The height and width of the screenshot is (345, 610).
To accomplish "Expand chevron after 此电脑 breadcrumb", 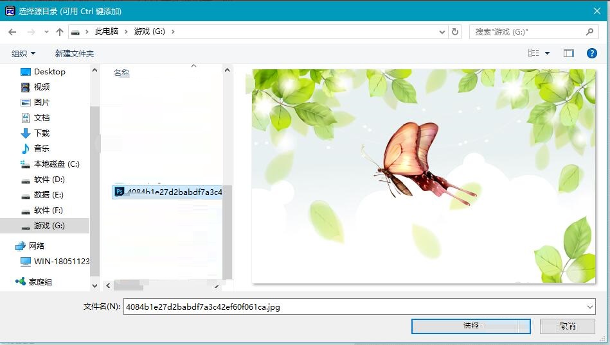I will click(x=126, y=32).
